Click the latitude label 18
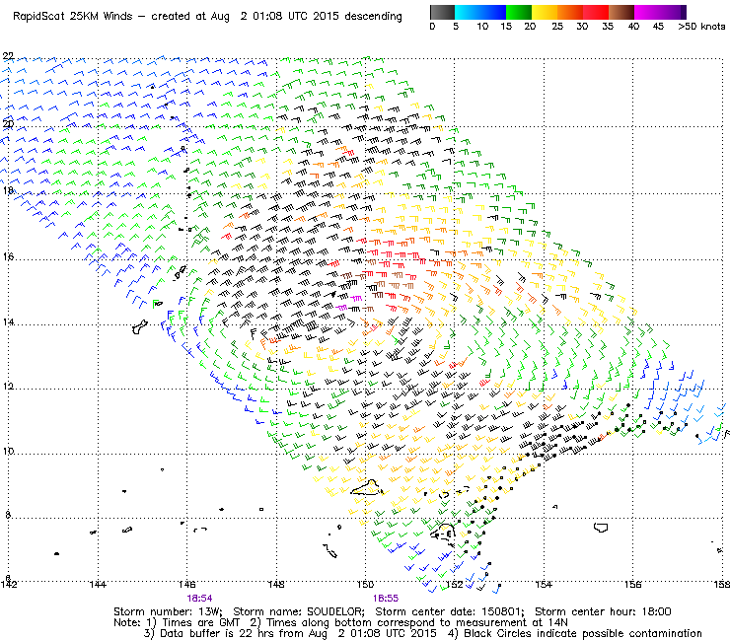 (x=8, y=190)
